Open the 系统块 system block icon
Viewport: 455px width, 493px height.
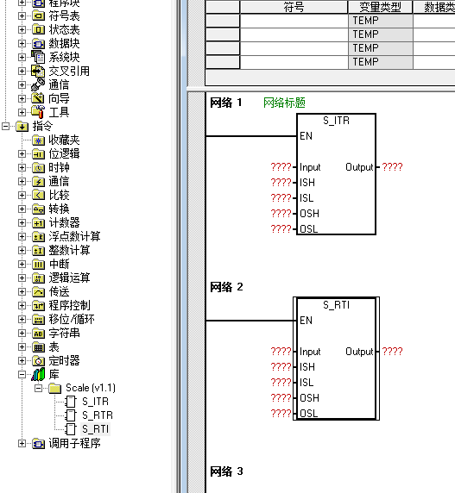click(38, 57)
